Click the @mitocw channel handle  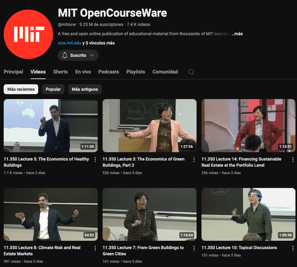tap(67, 24)
